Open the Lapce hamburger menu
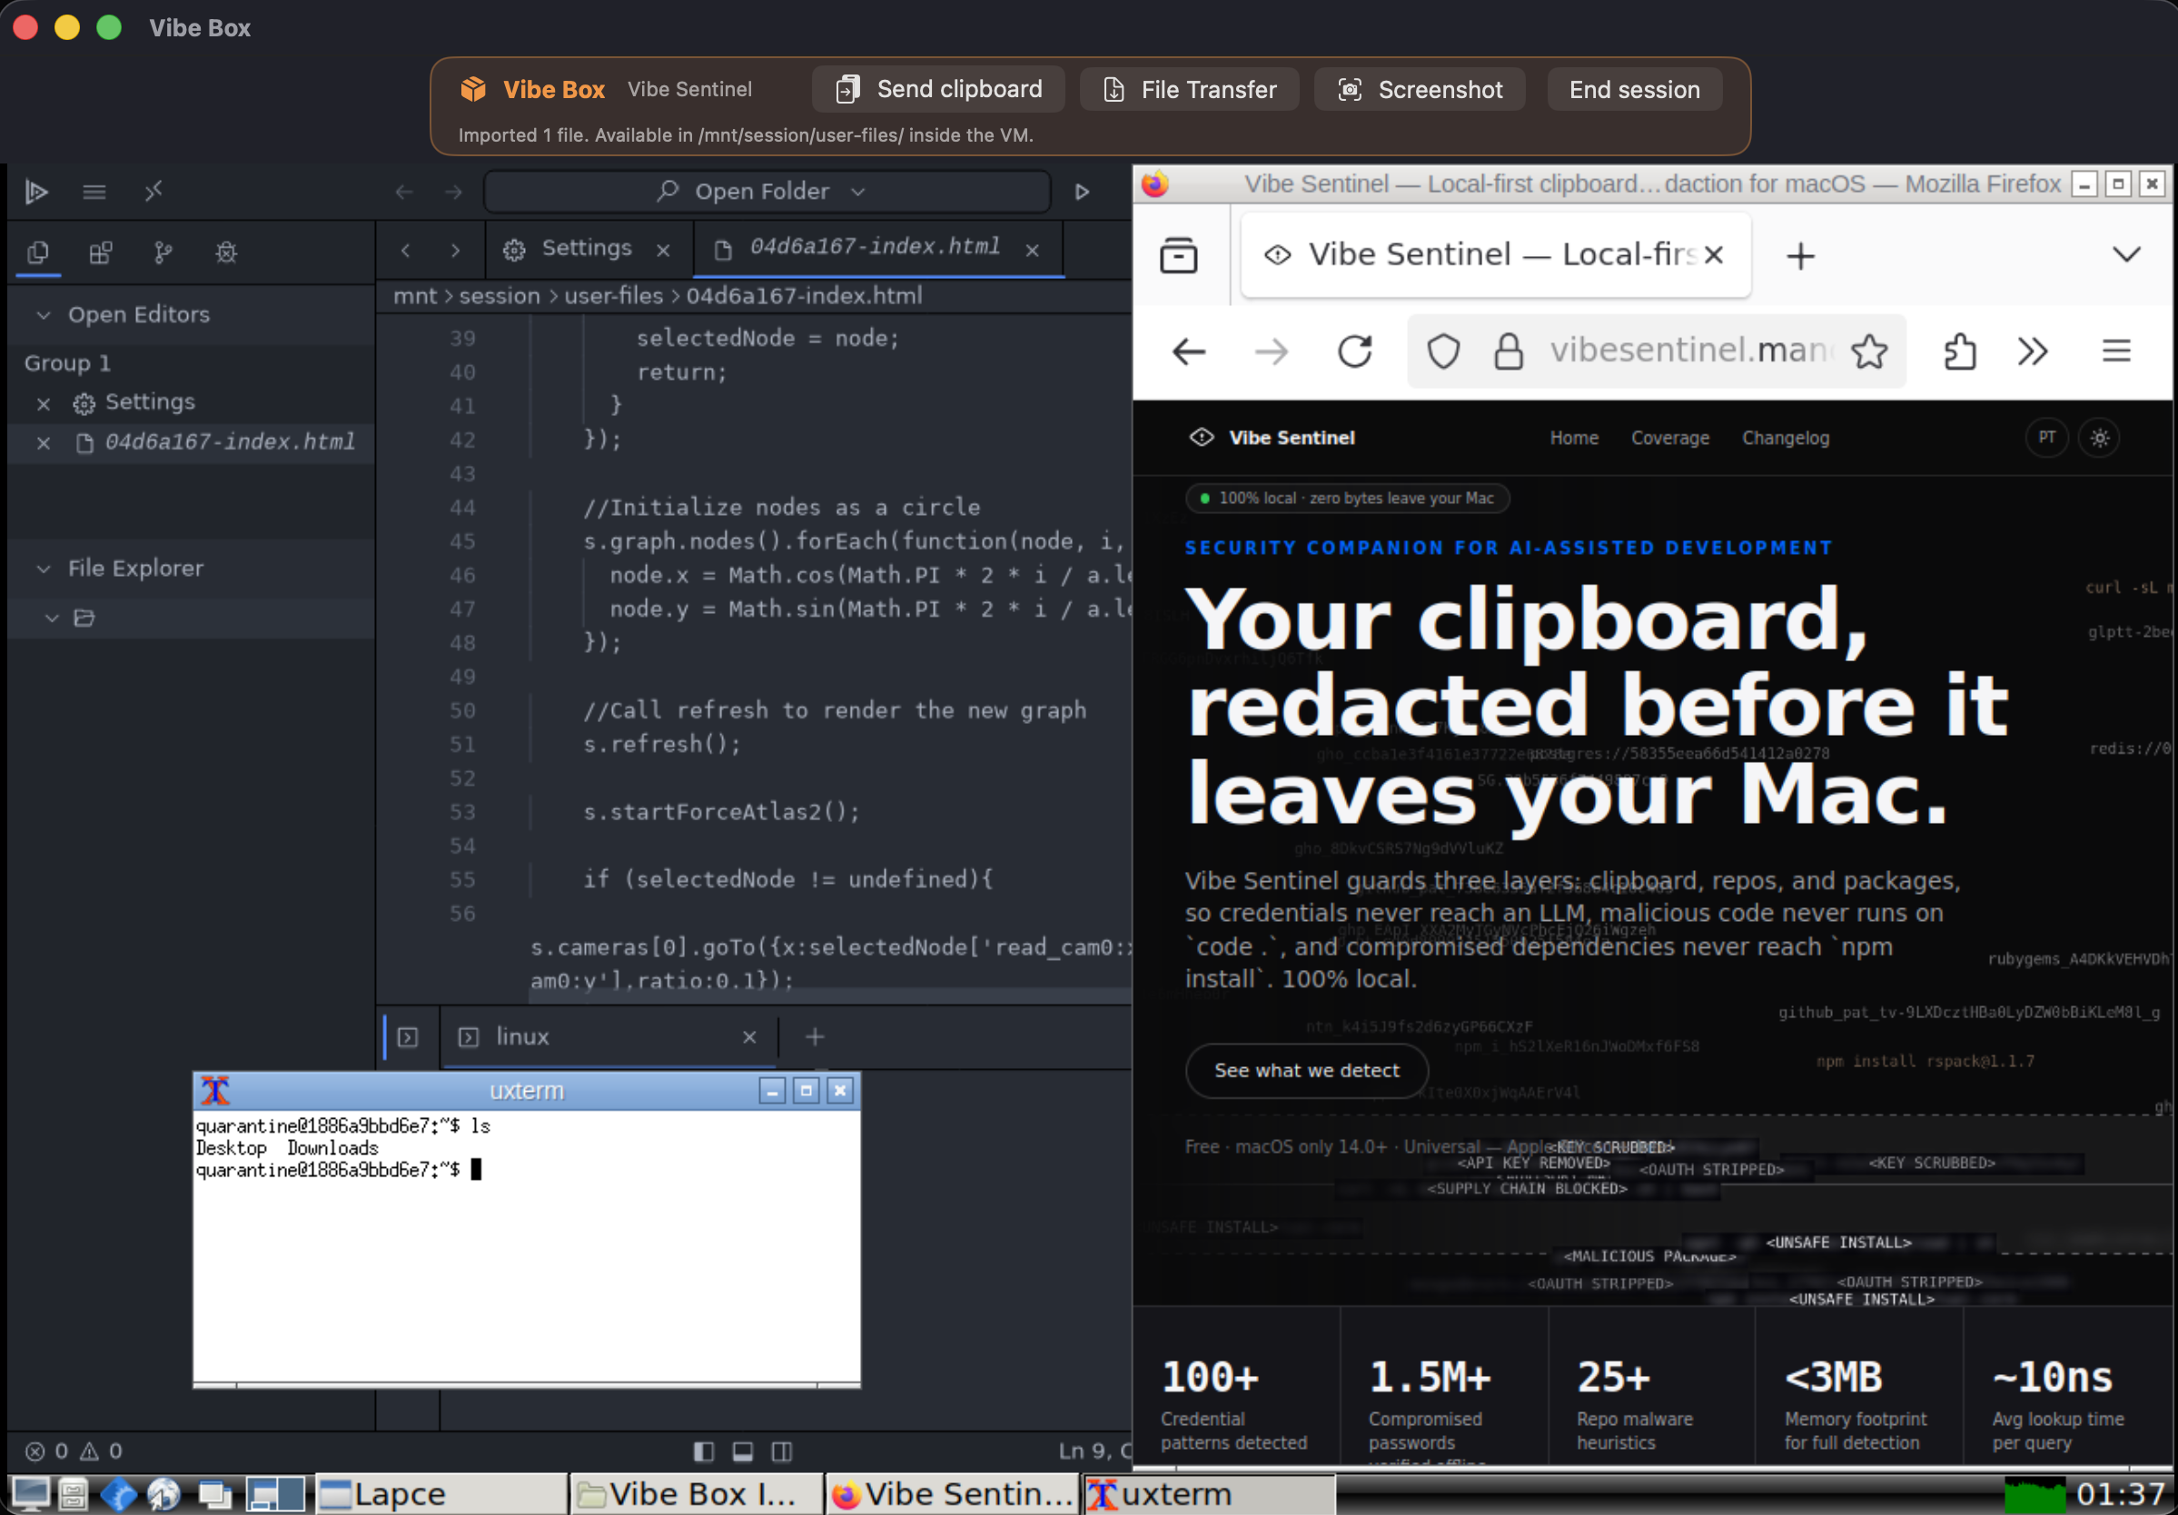 tap(94, 192)
